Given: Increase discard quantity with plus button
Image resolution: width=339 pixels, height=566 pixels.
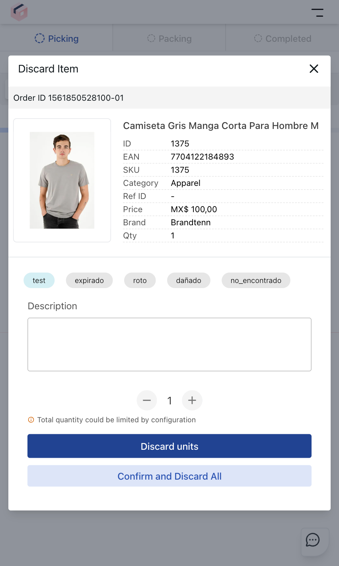Looking at the screenshot, I should click(192, 400).
